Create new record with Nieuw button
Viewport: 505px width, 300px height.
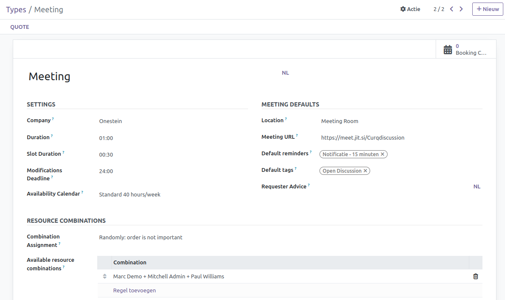pos(488,9)
